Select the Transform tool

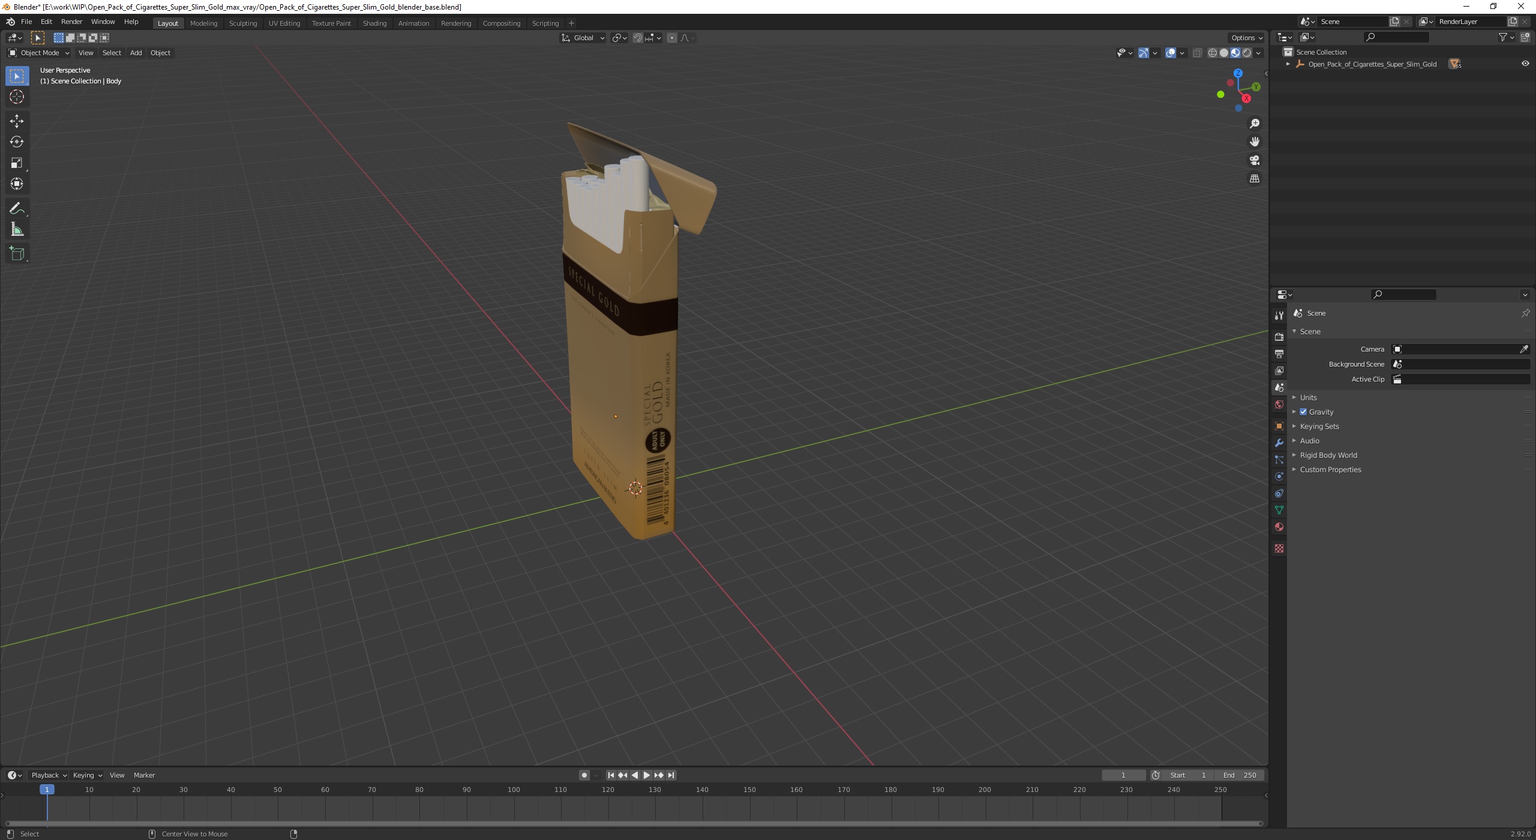click(x=17, y=184)
